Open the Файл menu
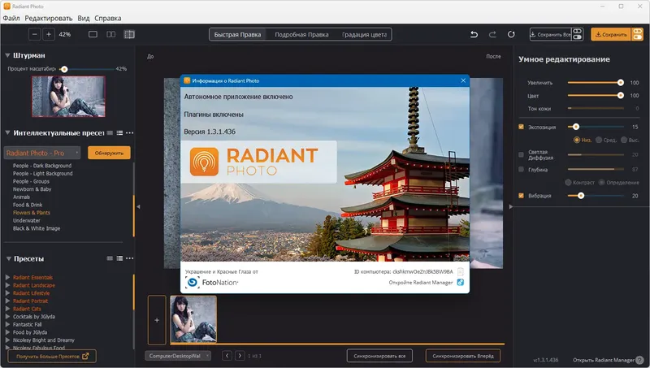 click(11, 18)
